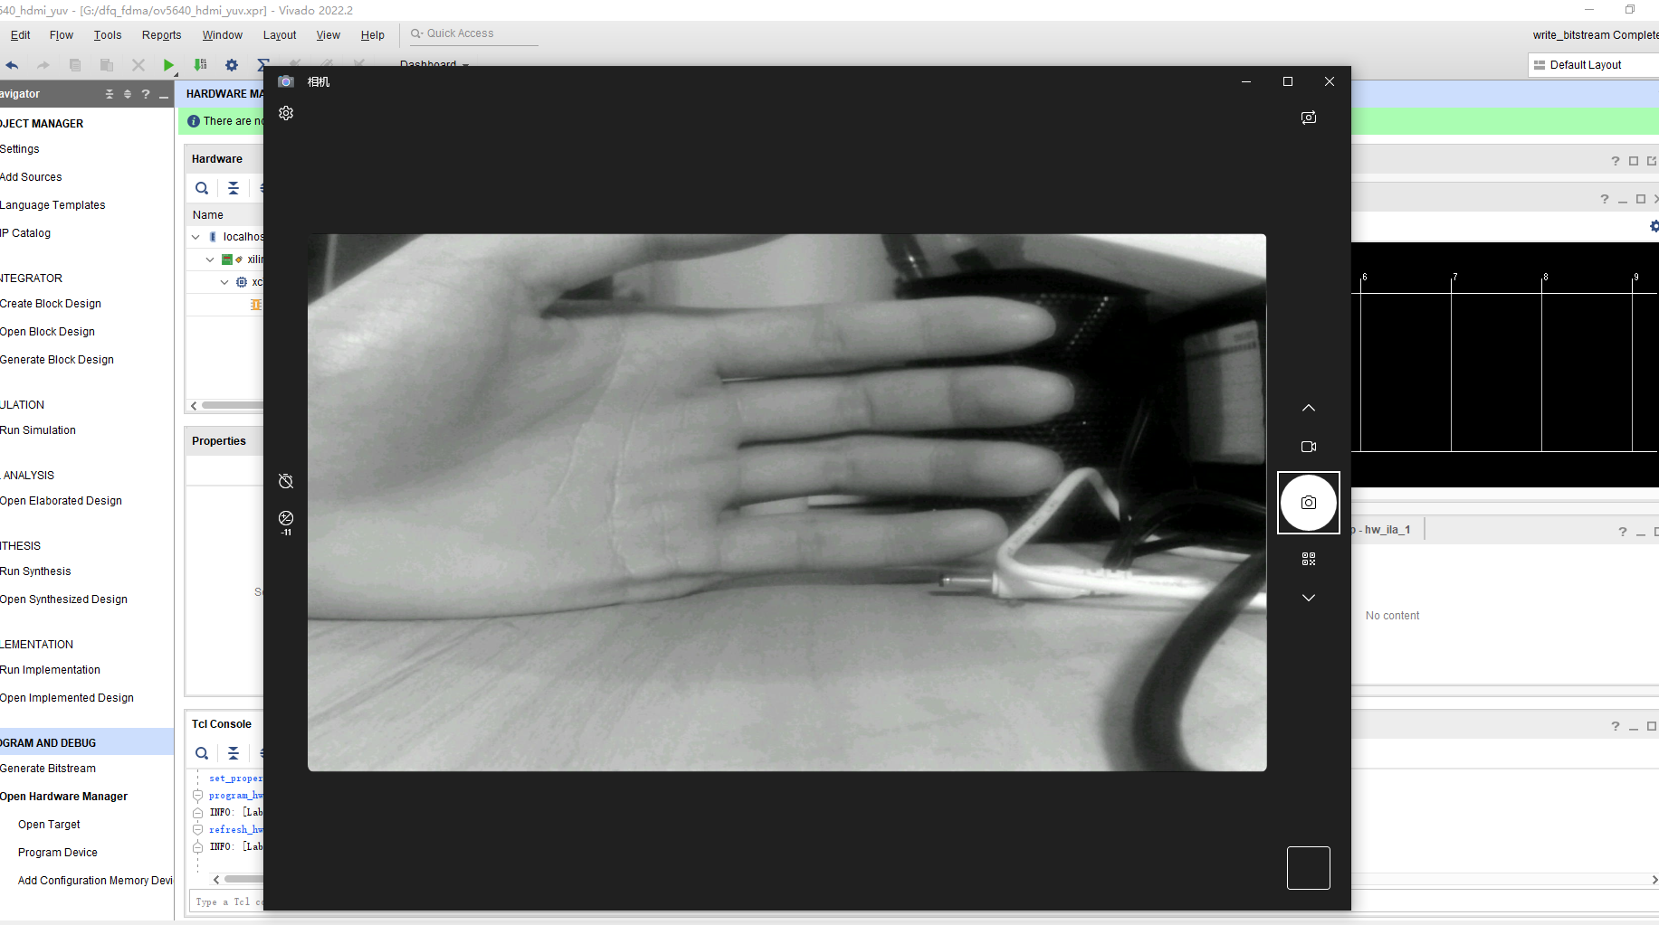This screenshot has width=1659, height=925.
Task: Maximize the Camera window
Action: point(1288,81)
